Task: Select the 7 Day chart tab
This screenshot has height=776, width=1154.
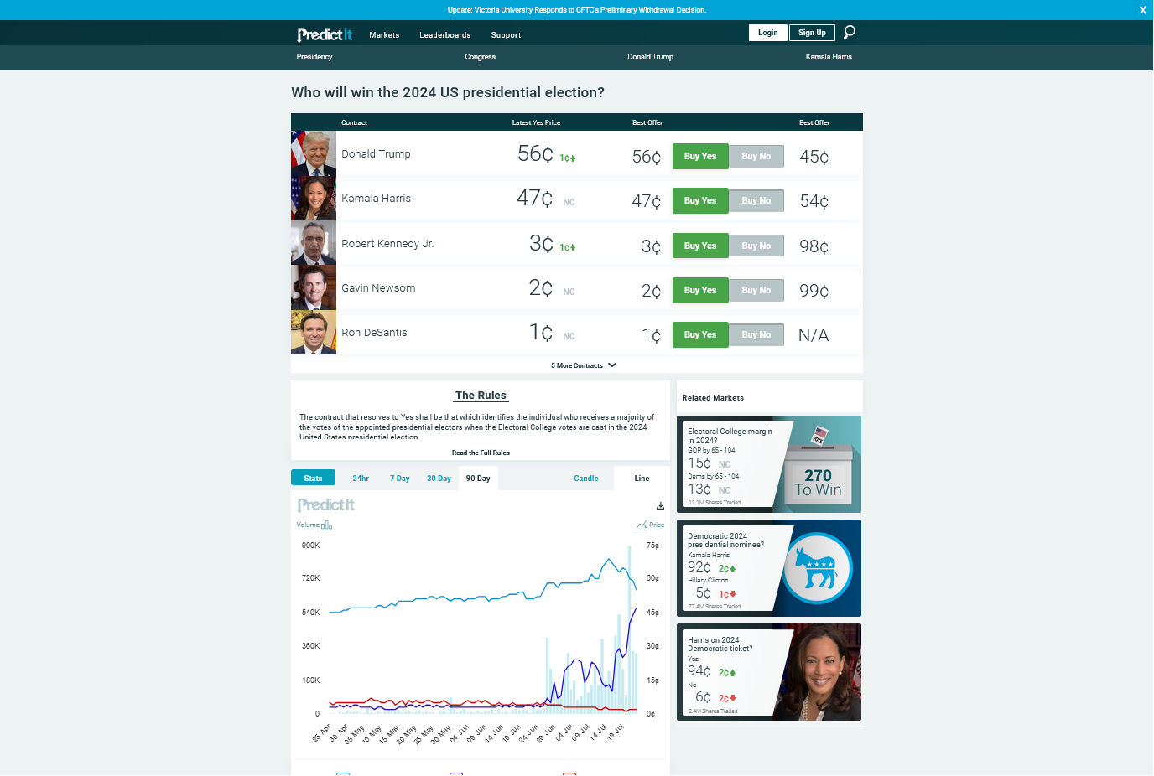Action: tap(399, 479)
